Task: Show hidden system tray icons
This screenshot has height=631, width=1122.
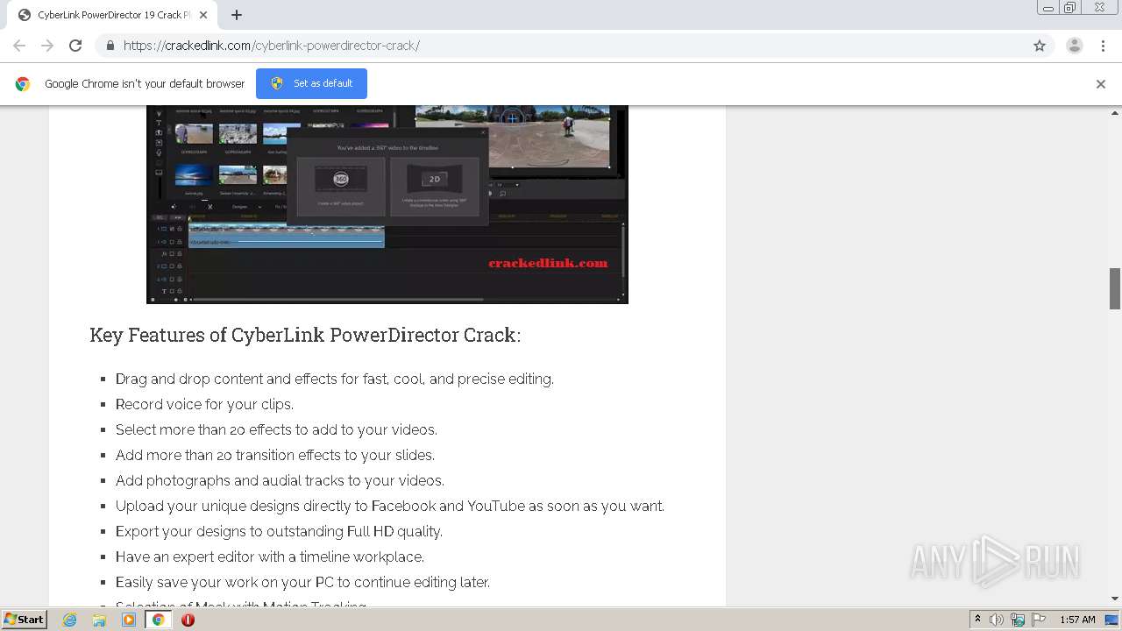Action: pyautogui.click(x=977, y=620)
